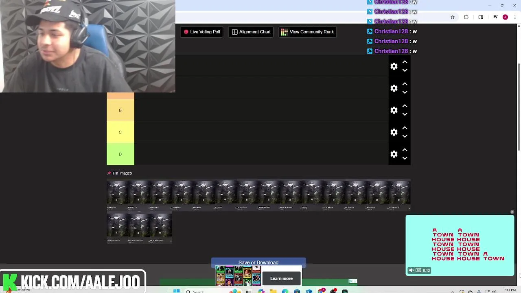
Task: Open the Windows Start menu
Action: click(x=176, y=291)
